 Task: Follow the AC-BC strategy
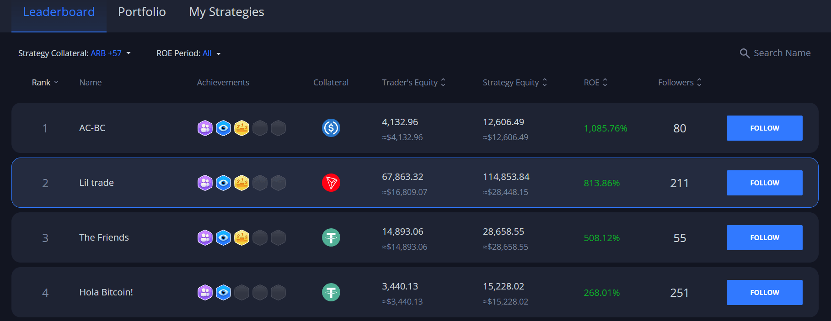click(764, 128)
